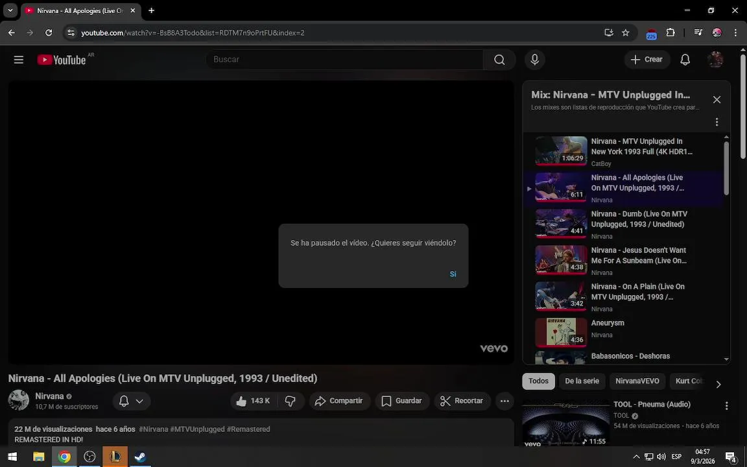Select the Kurt Cobain filter chip
747x467 pixels.
[689, 381]
